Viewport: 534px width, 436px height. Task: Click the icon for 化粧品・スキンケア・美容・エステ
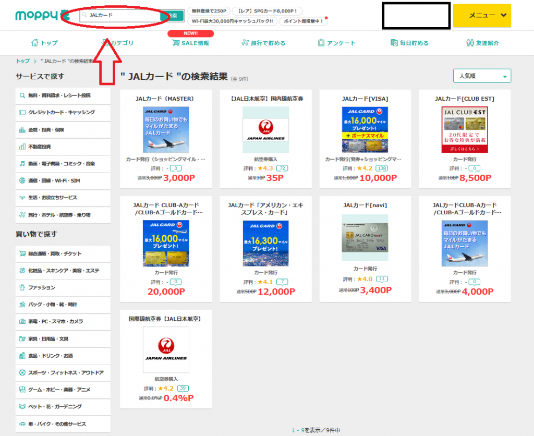tap(22, 271)
